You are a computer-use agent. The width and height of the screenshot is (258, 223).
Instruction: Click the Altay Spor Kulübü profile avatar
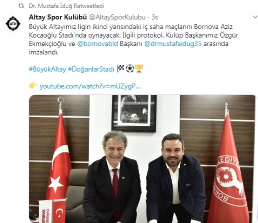tap(13, 24)
